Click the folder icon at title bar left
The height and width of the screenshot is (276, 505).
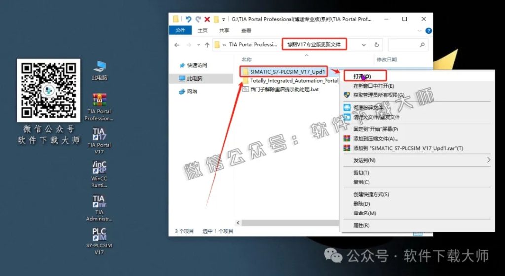pos(176,19)
